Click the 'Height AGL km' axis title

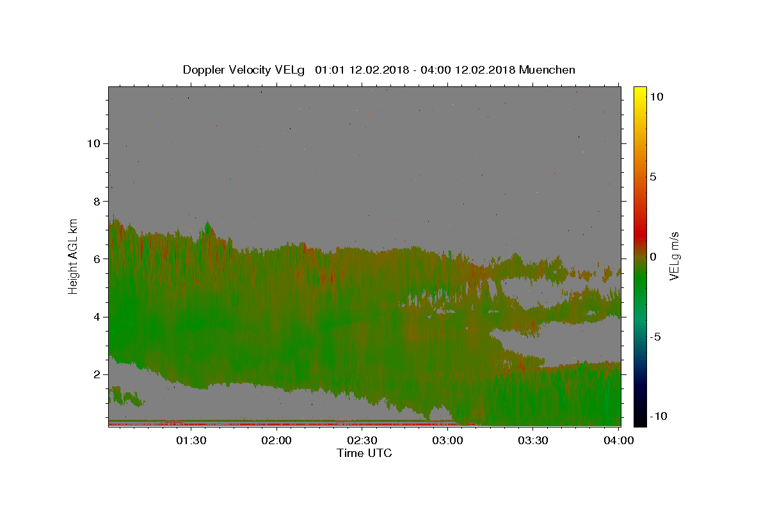[74, 255]
